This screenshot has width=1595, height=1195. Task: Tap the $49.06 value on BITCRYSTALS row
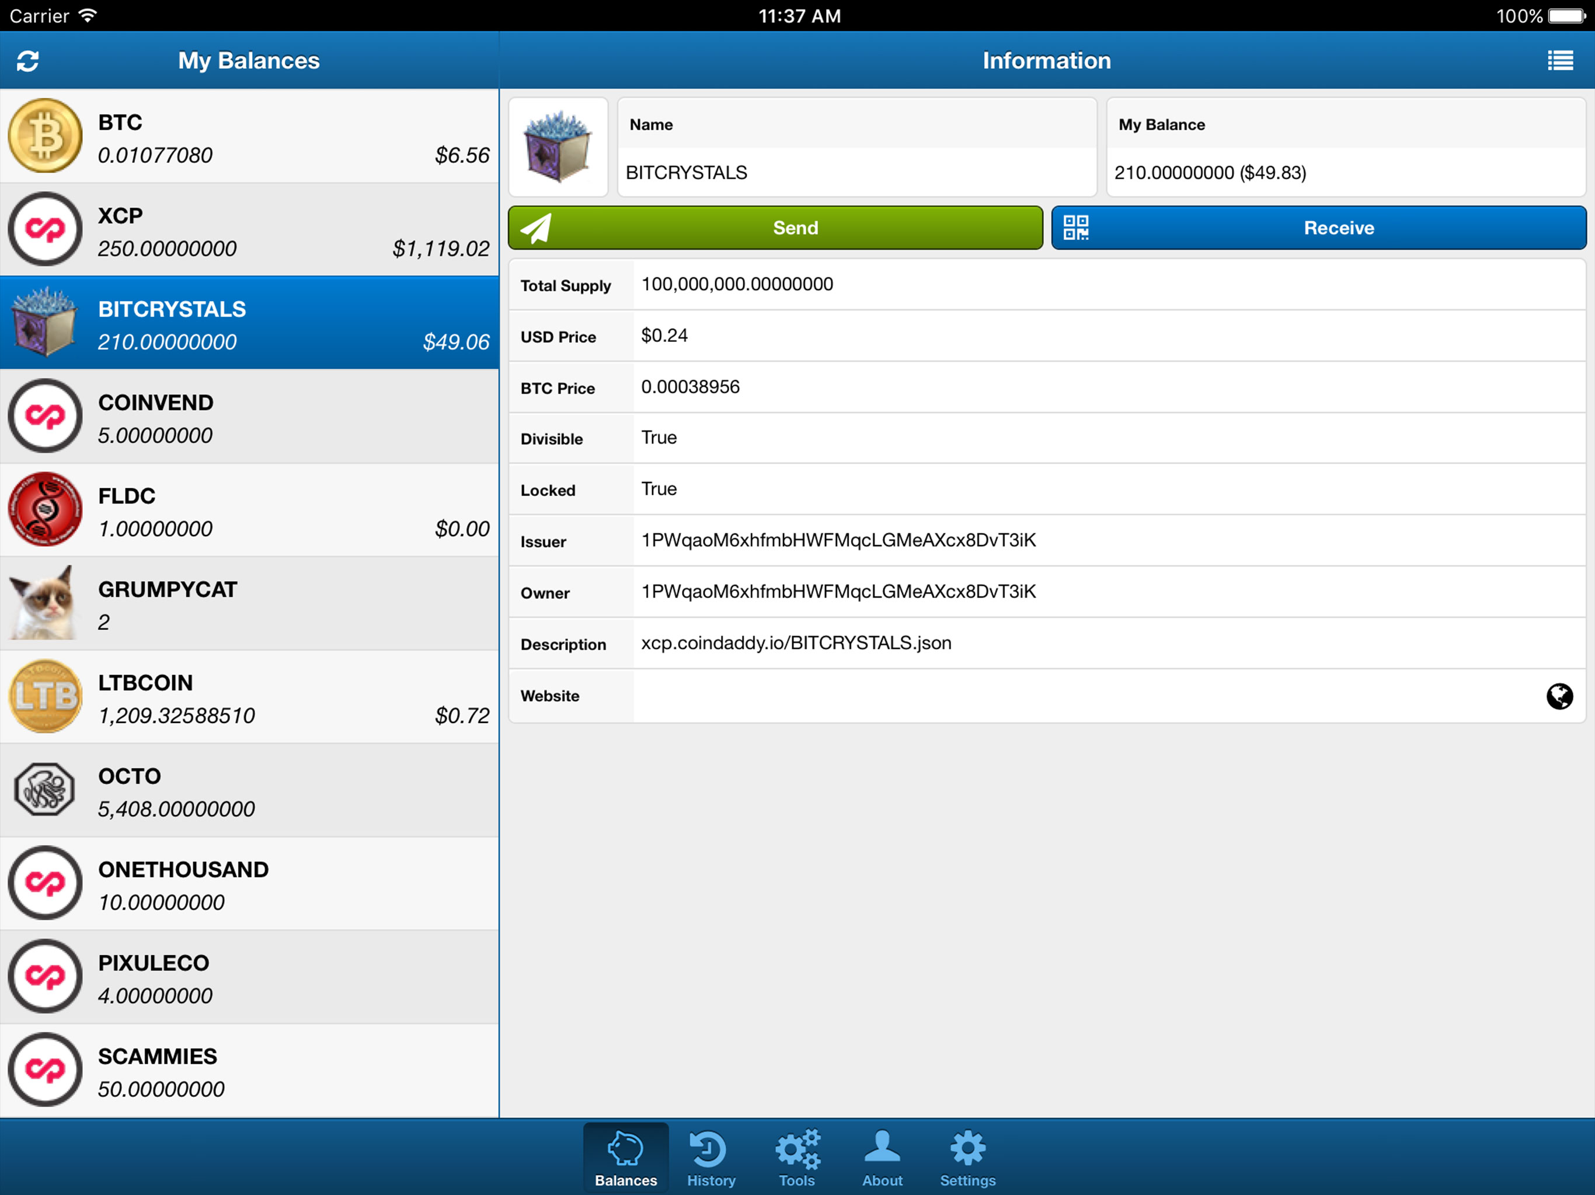457,341
